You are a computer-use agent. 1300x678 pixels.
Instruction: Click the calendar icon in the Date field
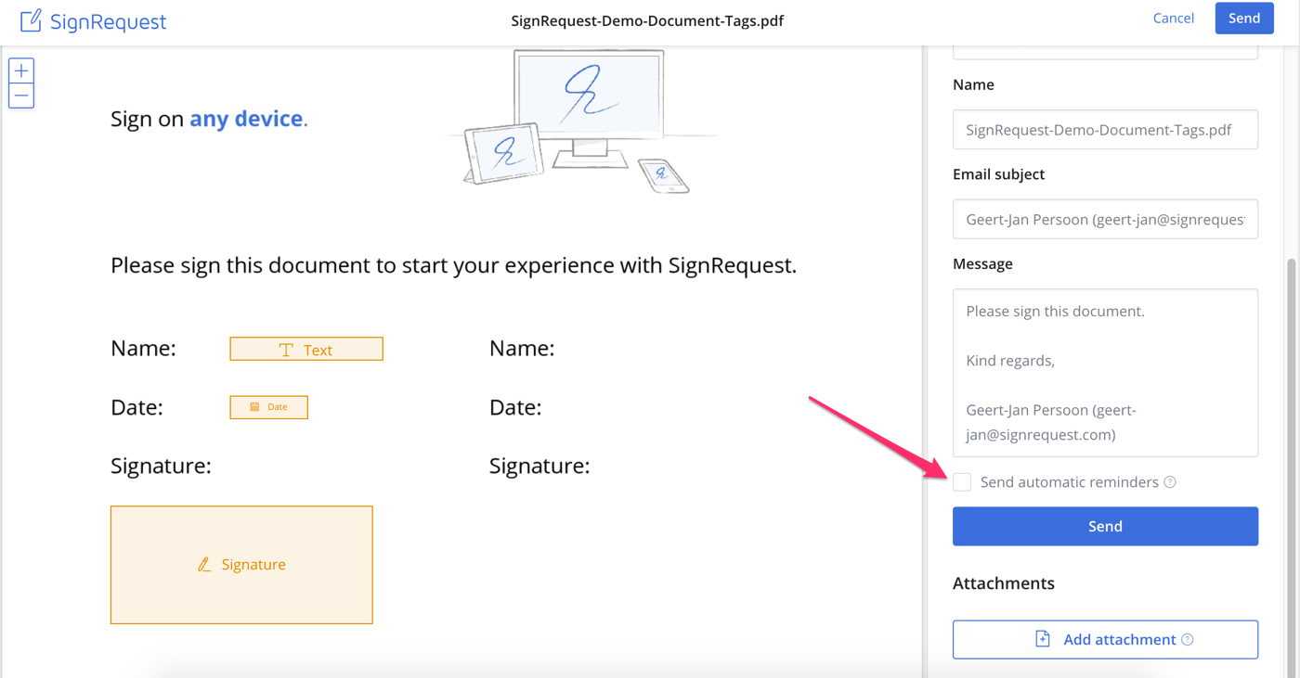click(254, 407)
